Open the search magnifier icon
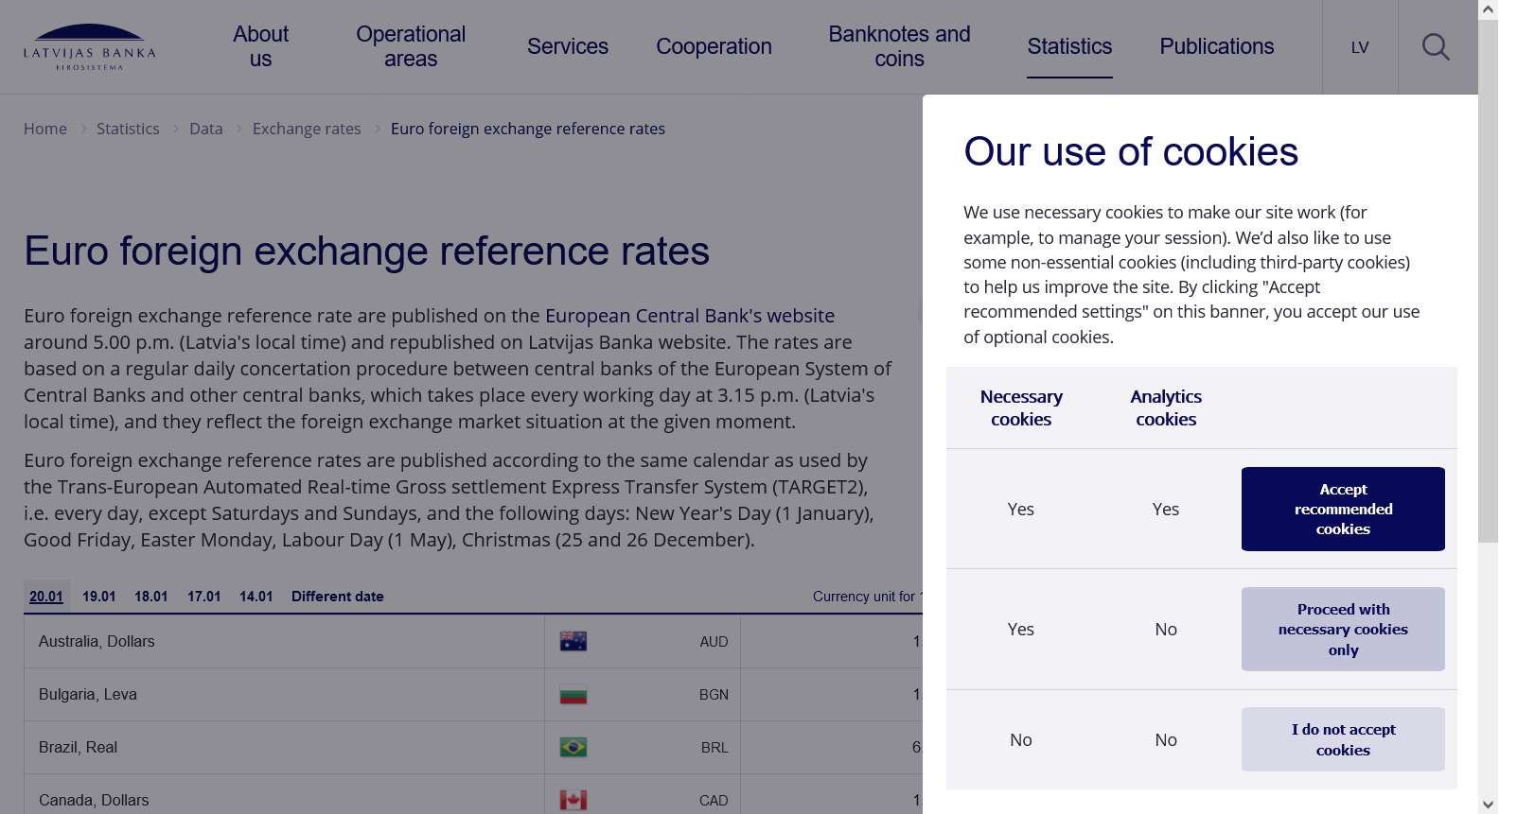The height and width of the screenshot is (814, 1517). (x=1436, y=46)
